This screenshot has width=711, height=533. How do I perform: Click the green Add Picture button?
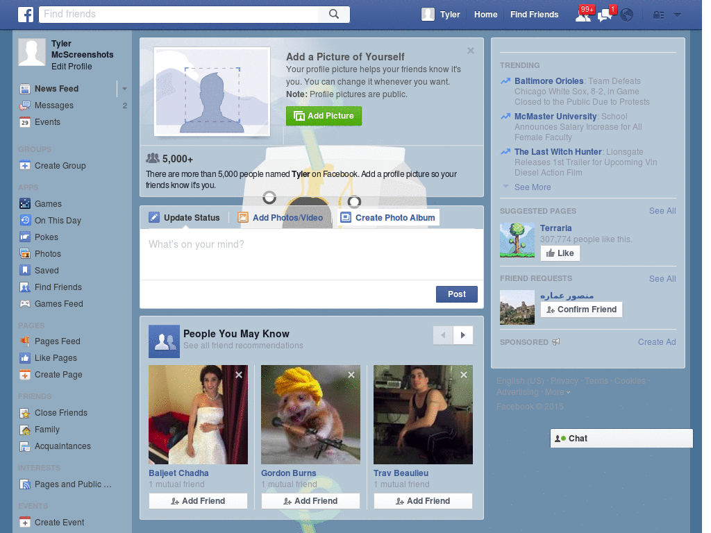pos(324,116)
